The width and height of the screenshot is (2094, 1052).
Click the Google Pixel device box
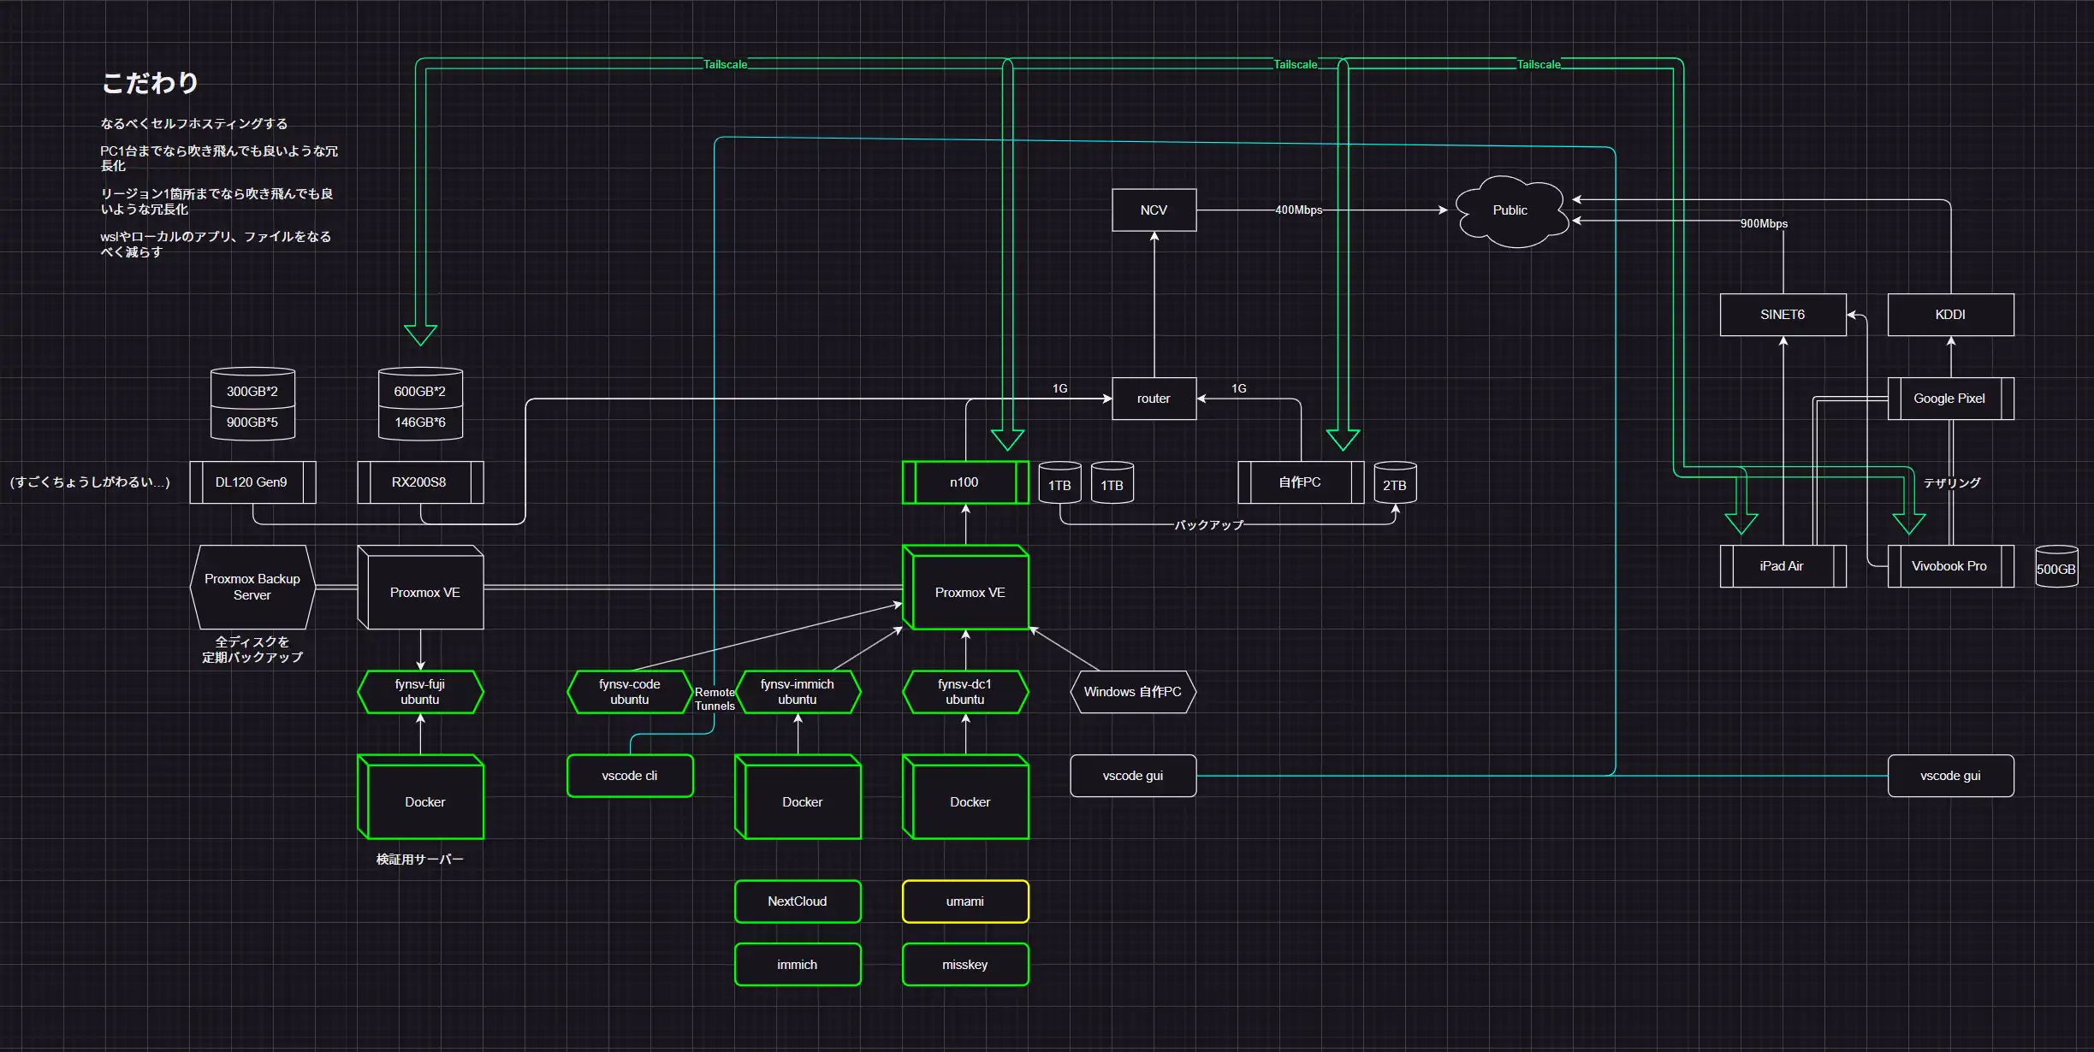1950,399
